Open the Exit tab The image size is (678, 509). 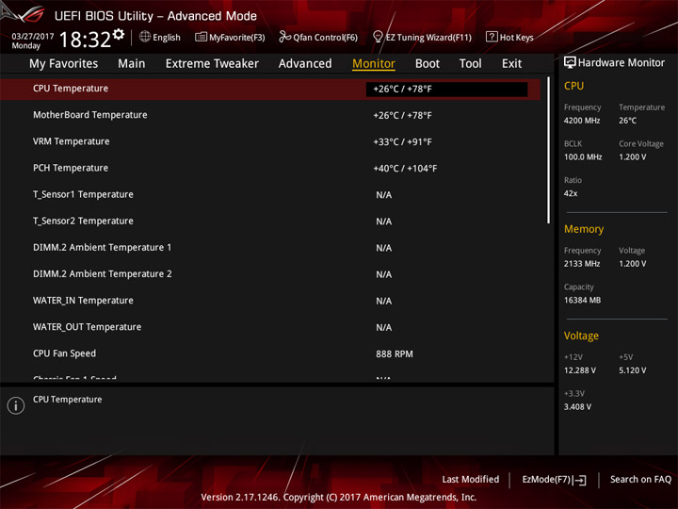511,64
